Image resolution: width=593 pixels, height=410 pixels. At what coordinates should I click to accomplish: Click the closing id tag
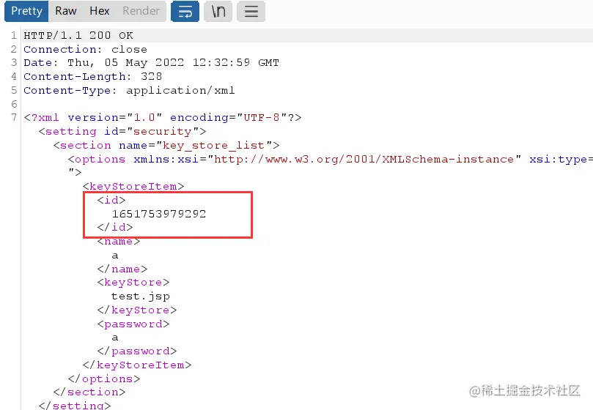coord(115,227)
